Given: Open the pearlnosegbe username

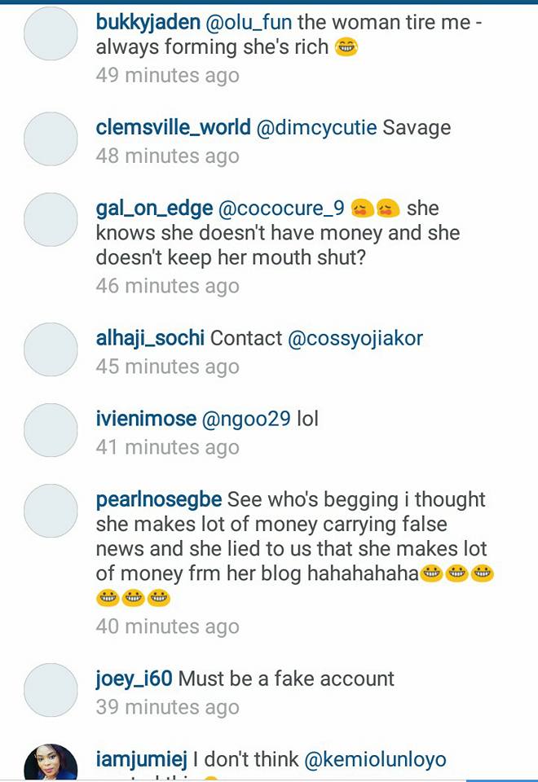Looking at the screenshot, I should pos(159,499).
